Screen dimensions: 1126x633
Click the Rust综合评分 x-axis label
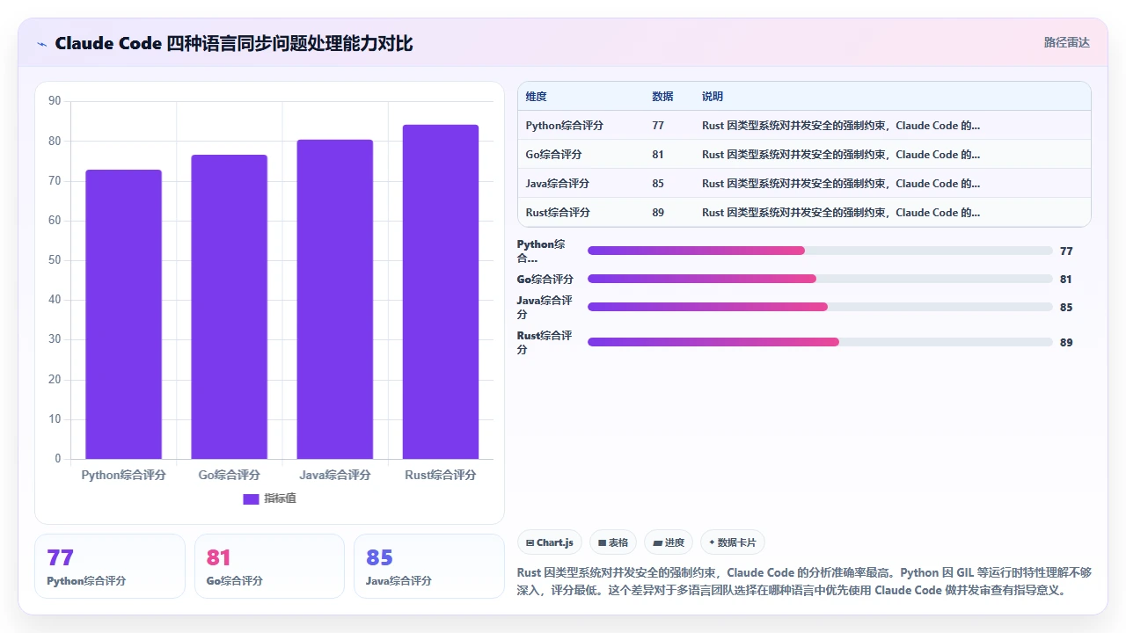(440, 475)
